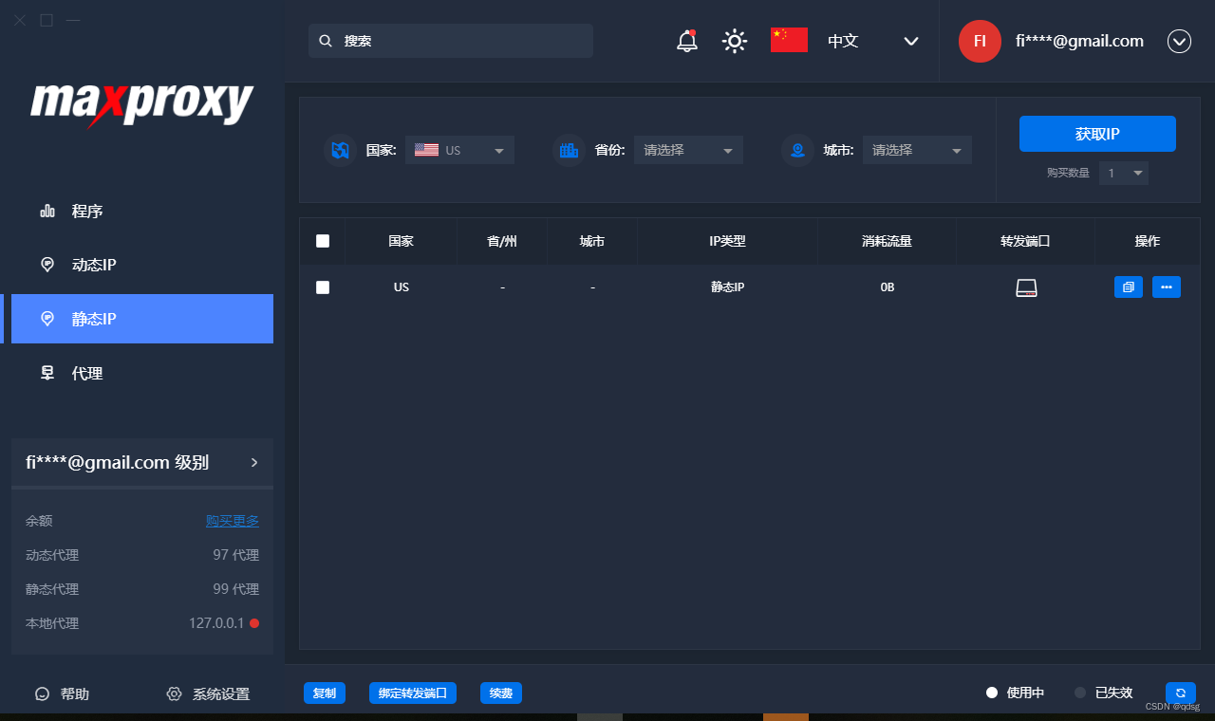1215x721 pixels.
Task: Click the copy icon in the IP row
Action: tap(1128, 287)
